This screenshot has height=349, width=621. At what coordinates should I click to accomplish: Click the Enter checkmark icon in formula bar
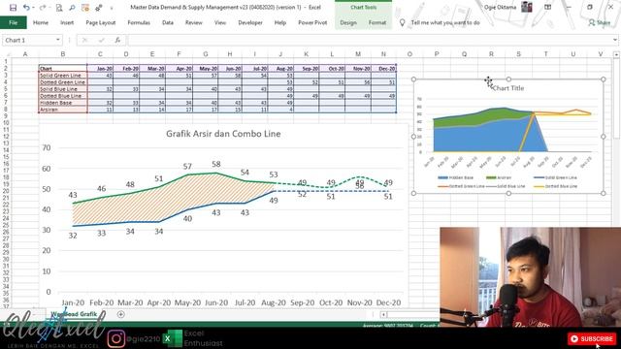pos(101,40)
